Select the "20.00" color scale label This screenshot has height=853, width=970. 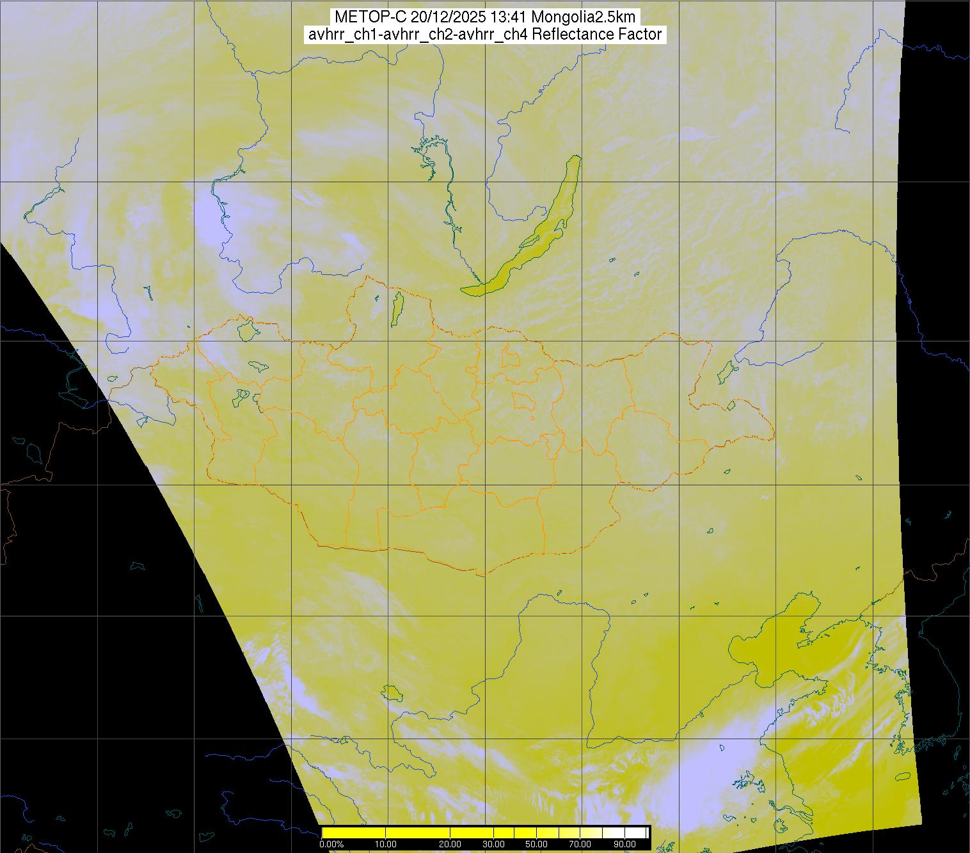(450, 845)
